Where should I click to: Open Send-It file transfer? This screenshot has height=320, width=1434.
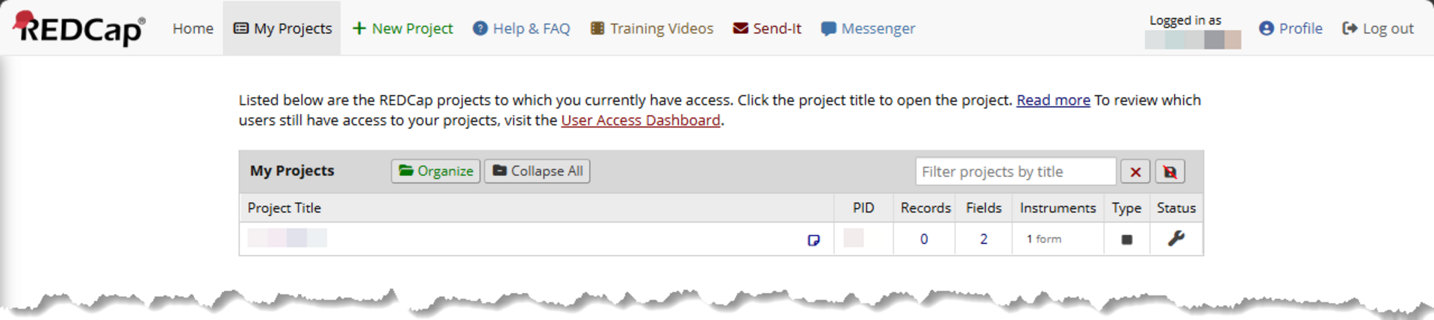pos(767,28)
